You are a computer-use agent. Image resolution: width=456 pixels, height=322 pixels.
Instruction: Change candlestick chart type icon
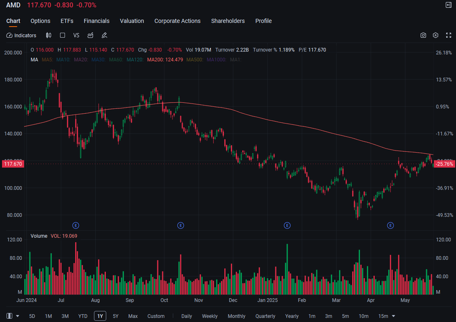[x=49, y=35]
